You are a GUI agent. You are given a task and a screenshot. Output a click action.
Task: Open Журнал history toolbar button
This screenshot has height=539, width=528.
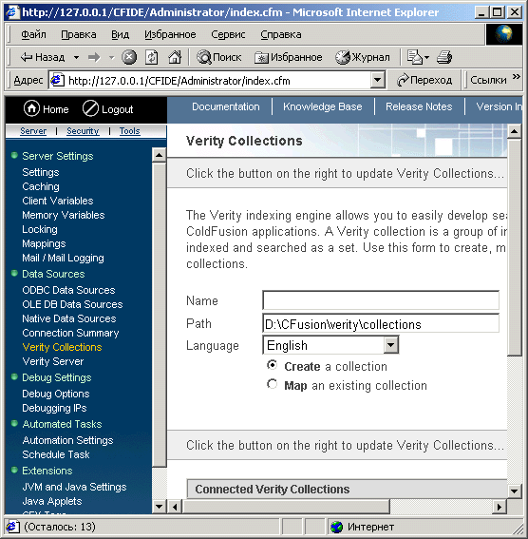pos(363,57)
